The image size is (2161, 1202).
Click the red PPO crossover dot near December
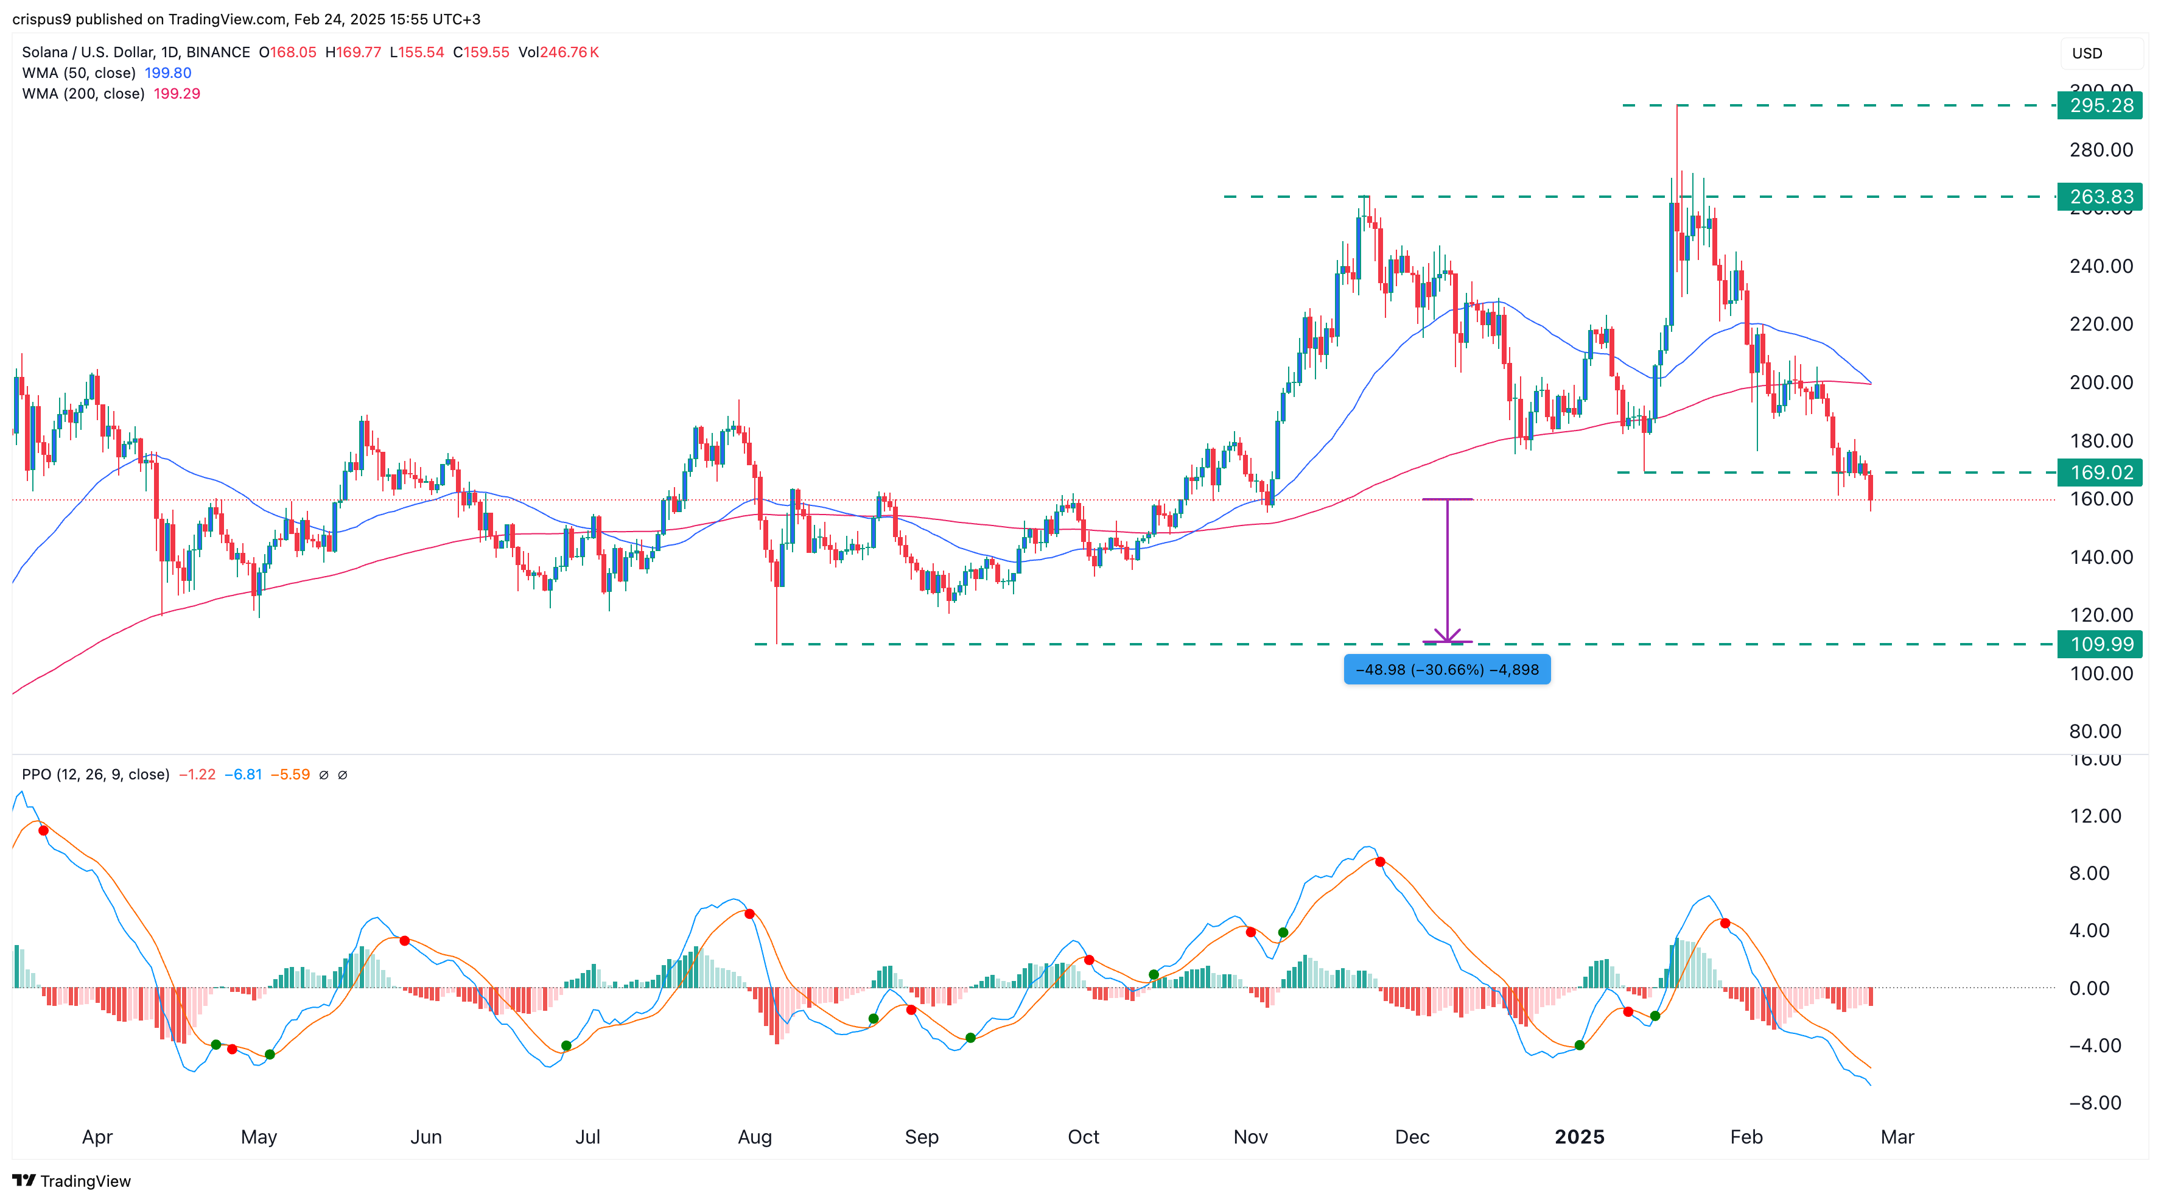[x=1380, y=862]
